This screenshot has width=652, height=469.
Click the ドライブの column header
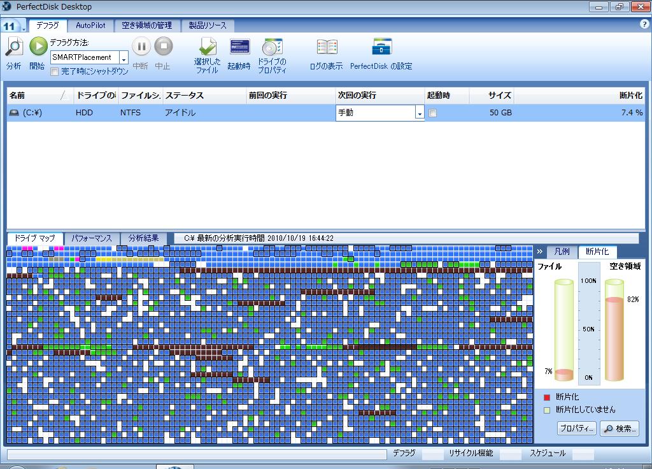[96, 96]
